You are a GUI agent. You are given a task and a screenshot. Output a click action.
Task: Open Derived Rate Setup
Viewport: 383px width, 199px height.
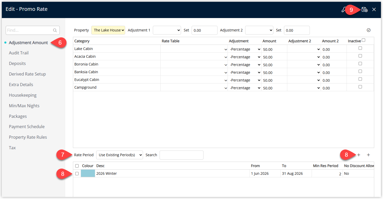pyautogui.click(x=27, y=74)
